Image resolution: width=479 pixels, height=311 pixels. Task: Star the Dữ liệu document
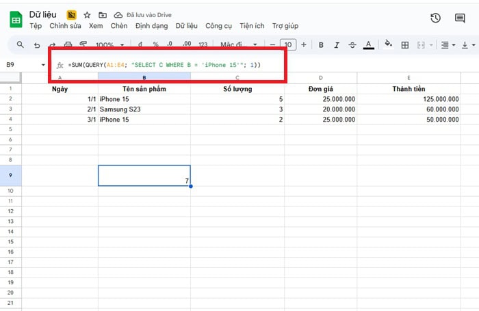click(87, 14)
